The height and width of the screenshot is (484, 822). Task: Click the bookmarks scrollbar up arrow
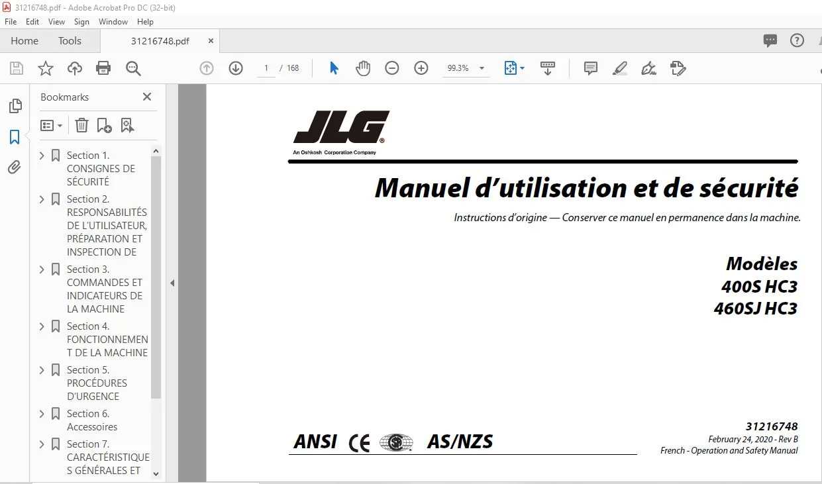[156, 151]
